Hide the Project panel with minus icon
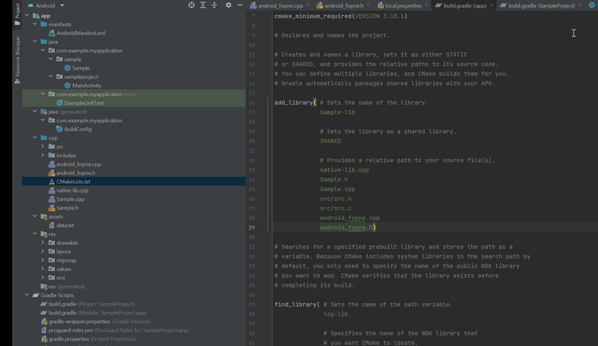 pyautogui.click(x=240, y=5)
